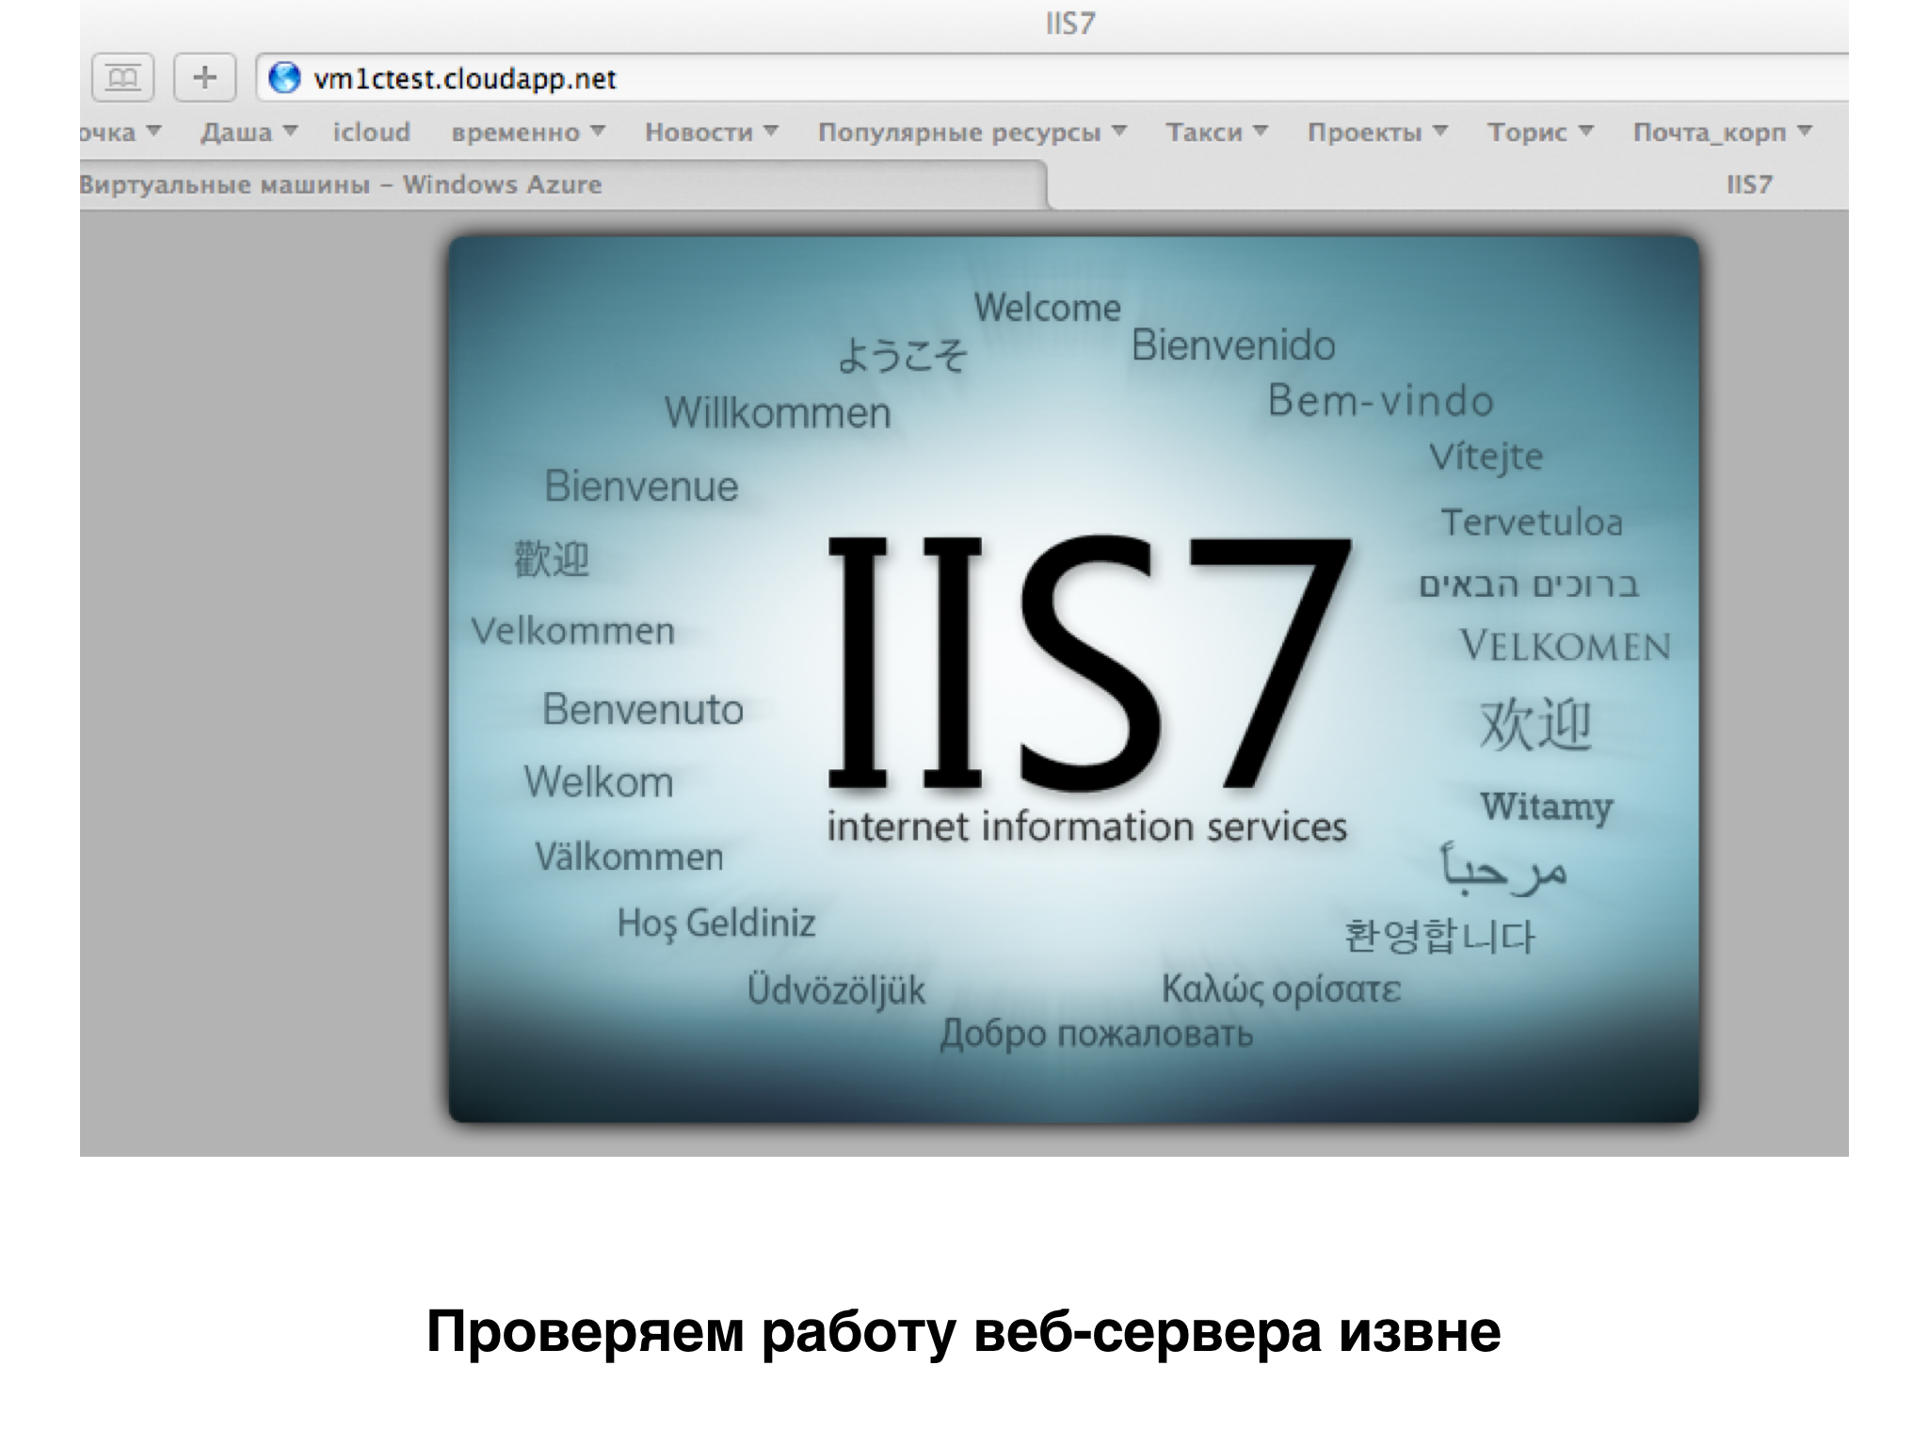This screenshot has width=1928, height=1446.
Task: Click the 'Vítejte' greeting text
Action: [1486, 457]
